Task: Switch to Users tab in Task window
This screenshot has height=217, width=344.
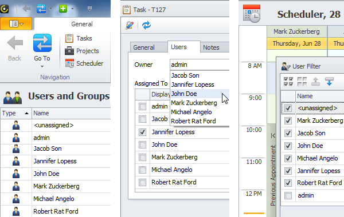Action: 184,47
